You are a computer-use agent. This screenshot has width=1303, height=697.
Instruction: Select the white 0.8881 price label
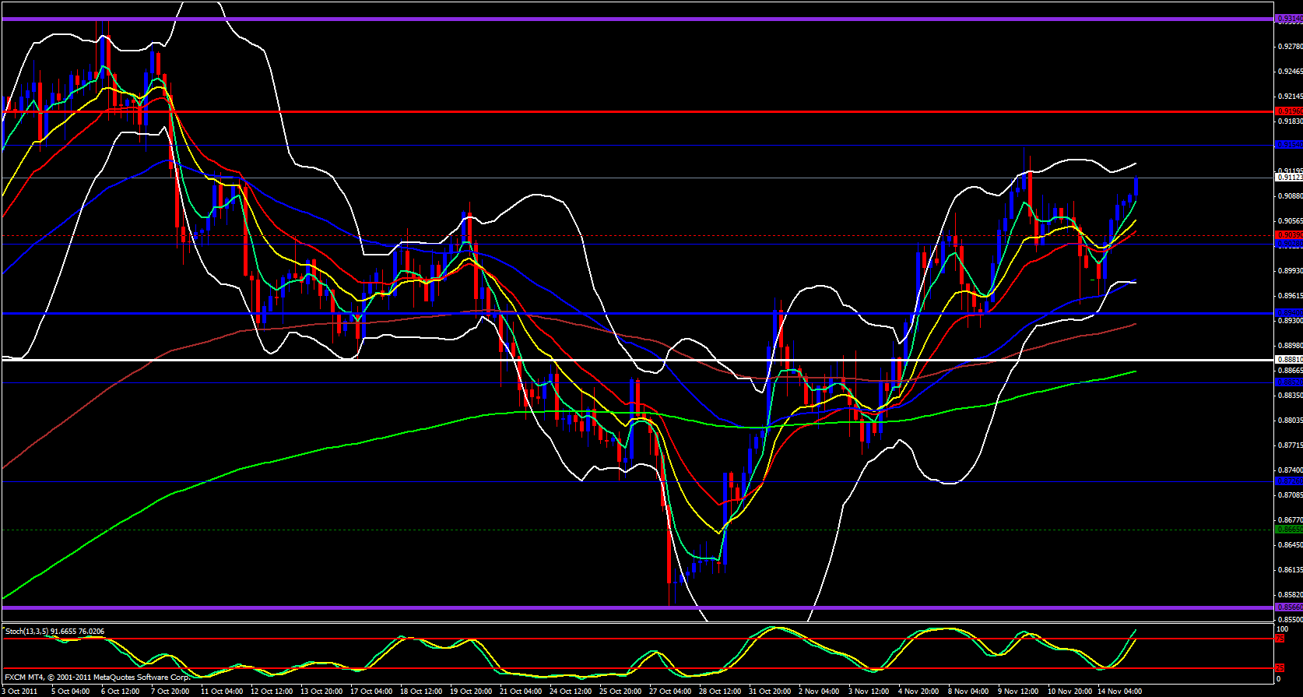1288,360
